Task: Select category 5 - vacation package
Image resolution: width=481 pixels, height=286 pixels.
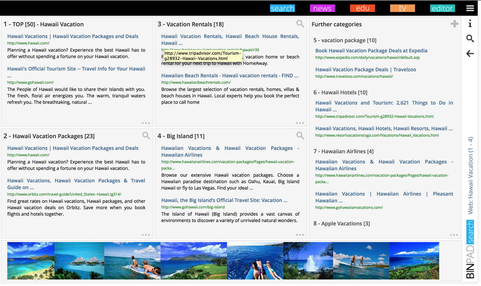Action: point(345,40)
